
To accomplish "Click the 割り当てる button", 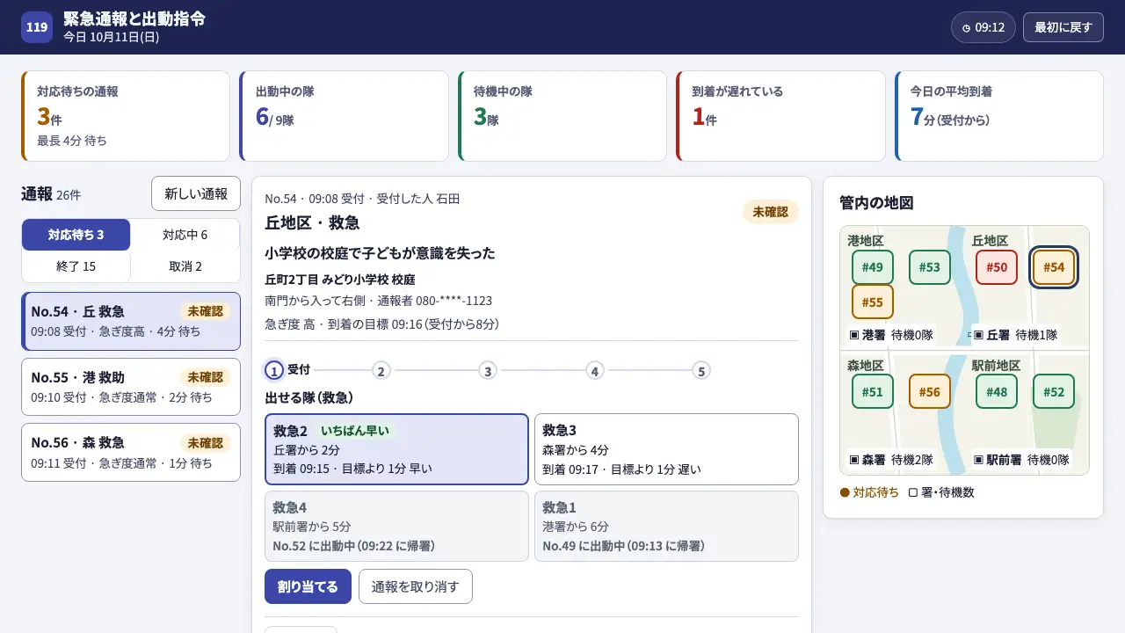I will pos(308,586).
